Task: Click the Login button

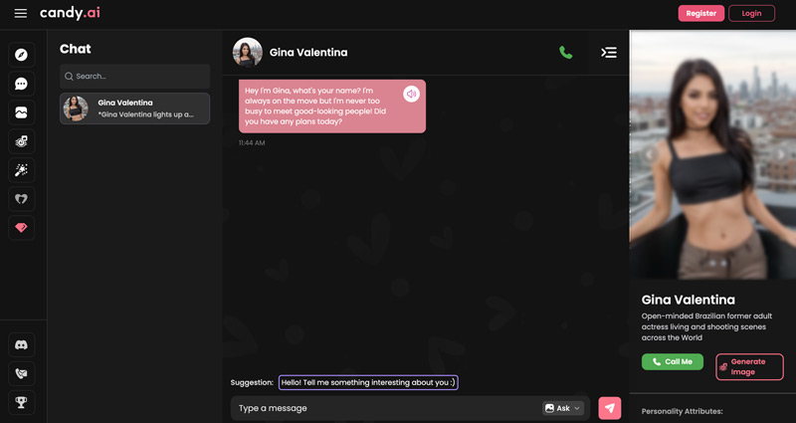Action: (751, 13)
